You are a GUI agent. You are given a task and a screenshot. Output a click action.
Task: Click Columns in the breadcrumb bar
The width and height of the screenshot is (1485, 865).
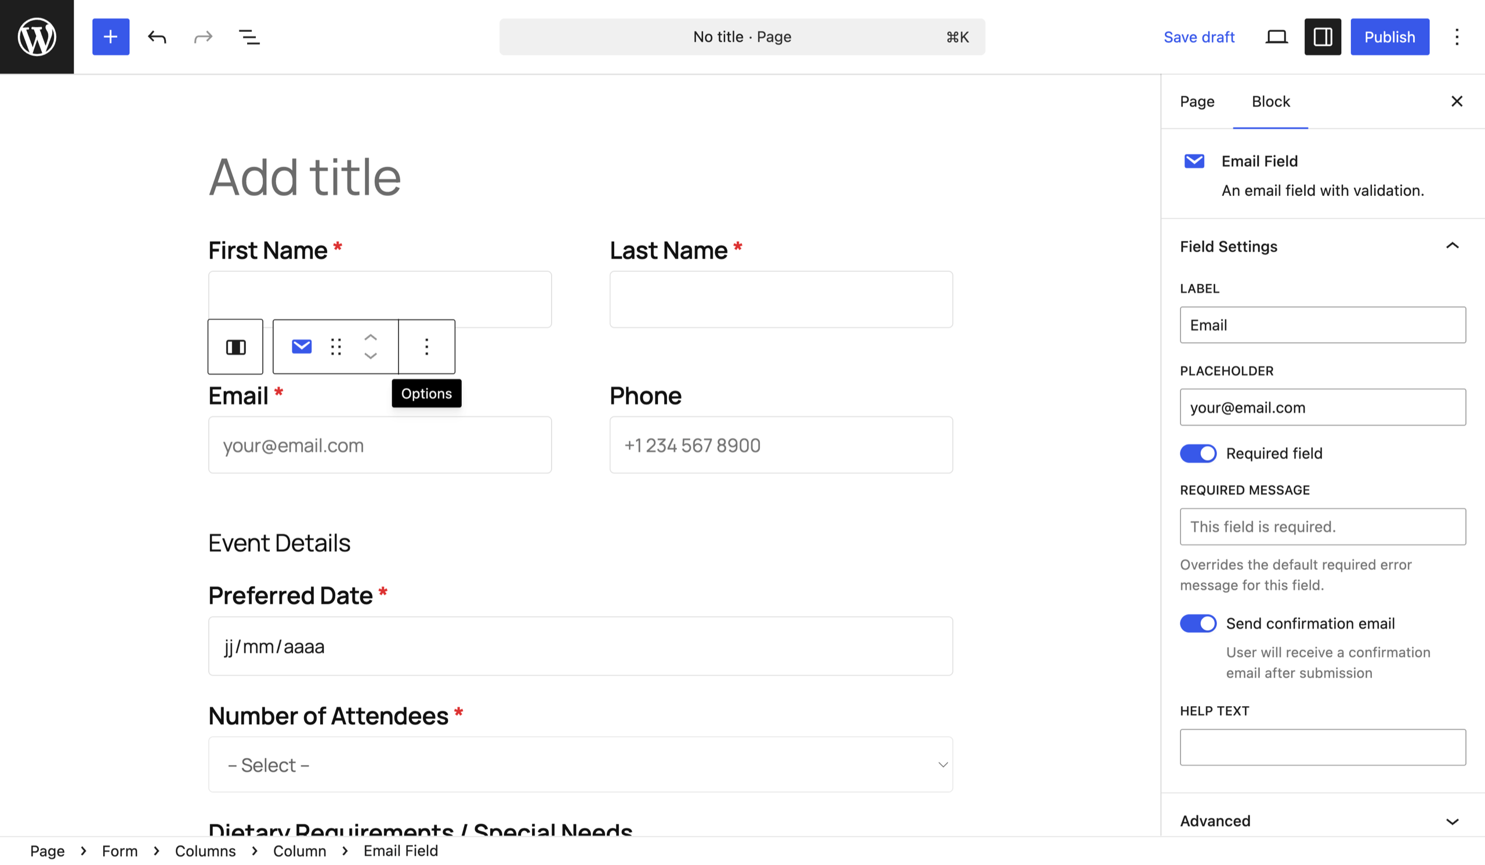[x=205, y=851]
